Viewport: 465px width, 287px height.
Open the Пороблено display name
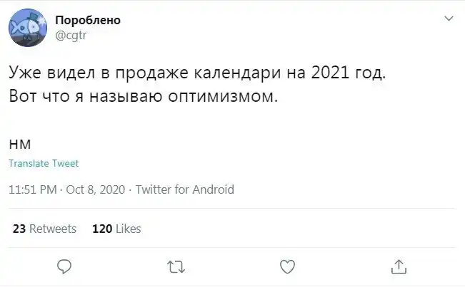click(x=88, y=21)
